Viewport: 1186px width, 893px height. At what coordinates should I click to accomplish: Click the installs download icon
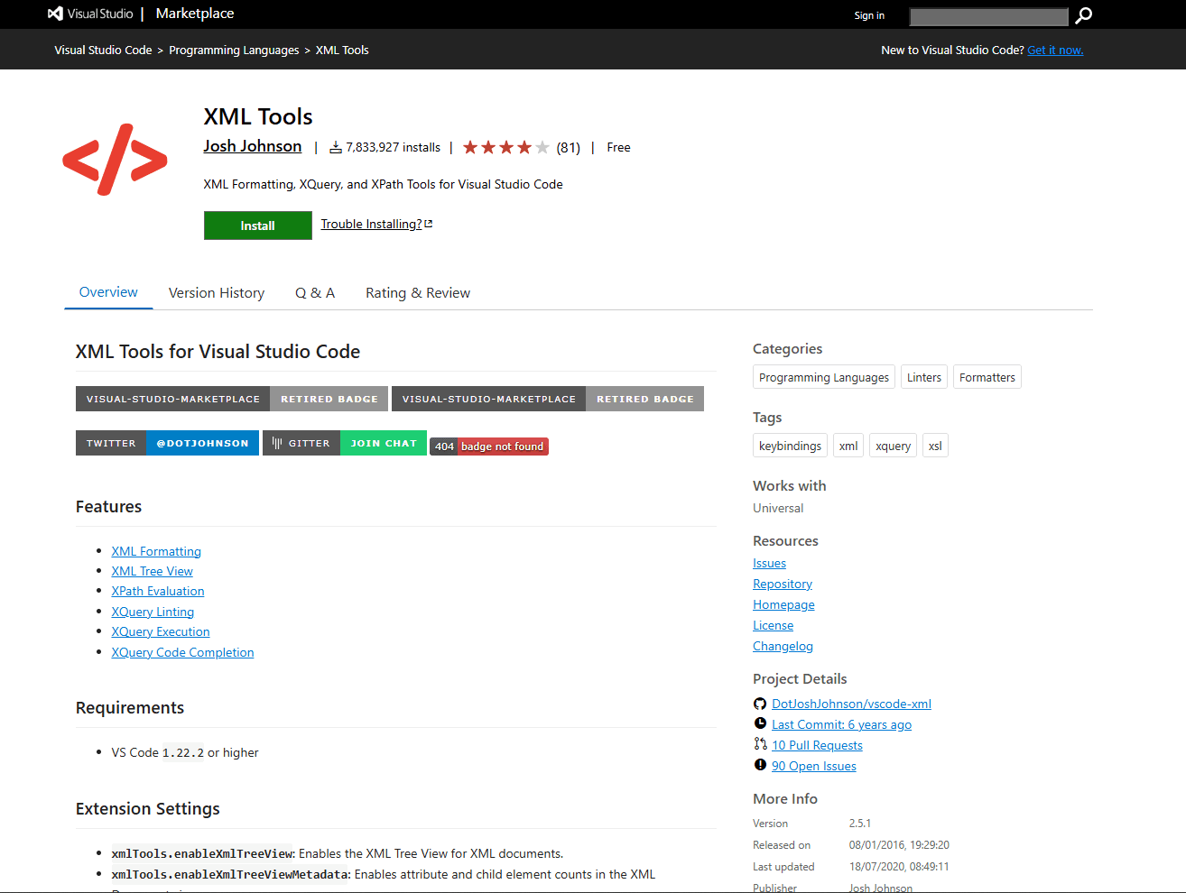pos(336,147)
